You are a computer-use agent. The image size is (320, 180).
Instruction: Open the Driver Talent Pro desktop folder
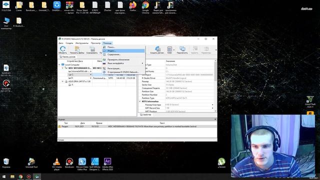pyautogui.click(x=82, y=7)
